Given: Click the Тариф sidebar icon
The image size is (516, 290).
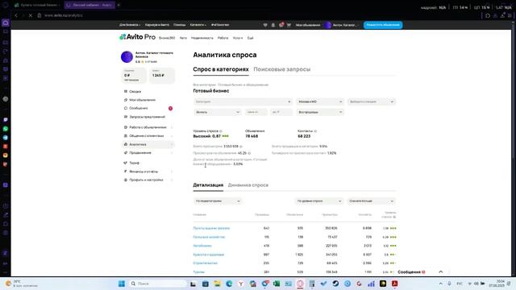Looking at the screenshot, I should pos(126,163).
